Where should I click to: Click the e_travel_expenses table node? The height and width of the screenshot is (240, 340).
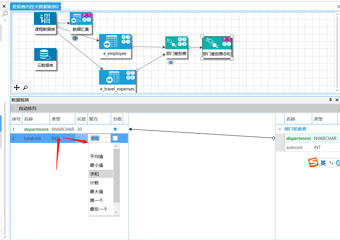(x=117, y=77)
